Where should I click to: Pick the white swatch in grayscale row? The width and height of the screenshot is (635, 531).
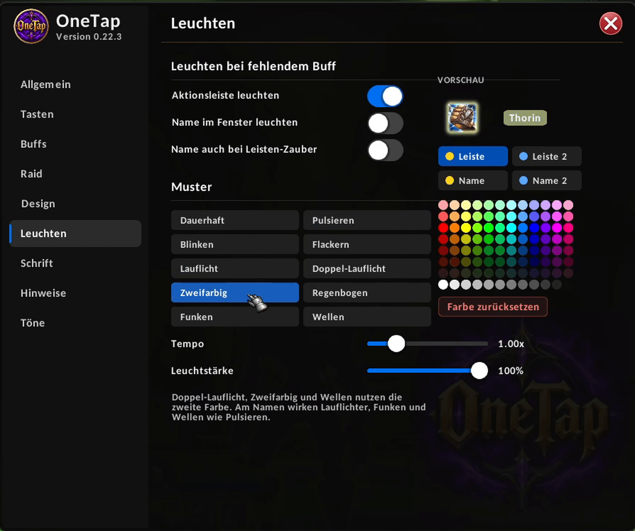443,284
